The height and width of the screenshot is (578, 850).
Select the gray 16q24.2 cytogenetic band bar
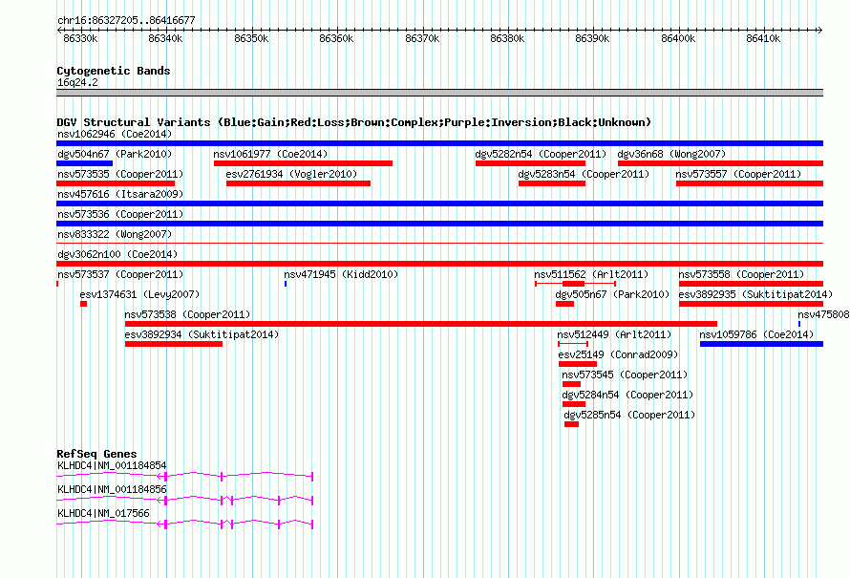pyautogui.click(x=439, y=93)
